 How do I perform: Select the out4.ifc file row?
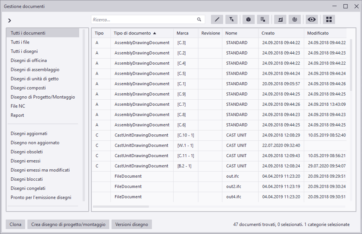point(219,197)
